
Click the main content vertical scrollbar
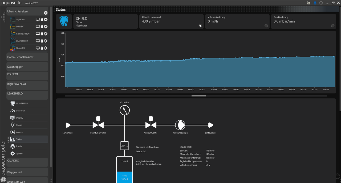340,59
